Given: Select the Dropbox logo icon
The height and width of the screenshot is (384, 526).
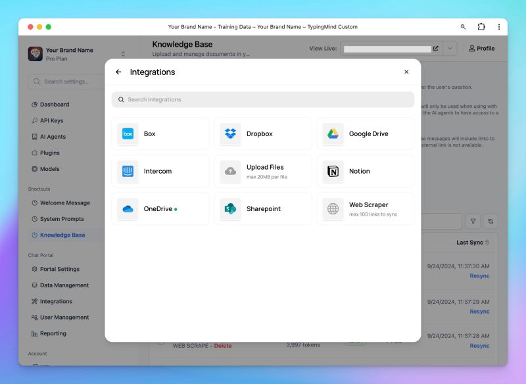Looking at the screenshot, I should point(231,134).
